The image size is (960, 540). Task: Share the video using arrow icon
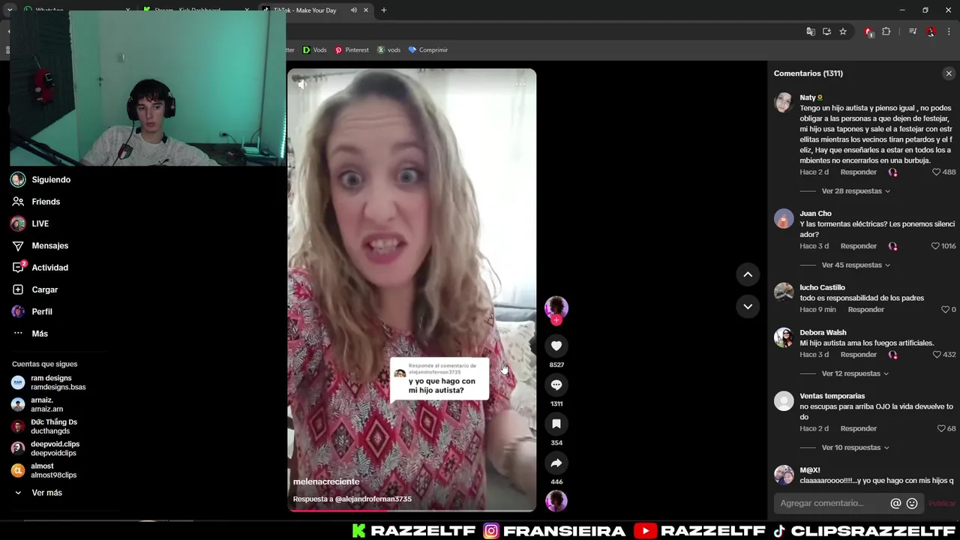point(556,463)
